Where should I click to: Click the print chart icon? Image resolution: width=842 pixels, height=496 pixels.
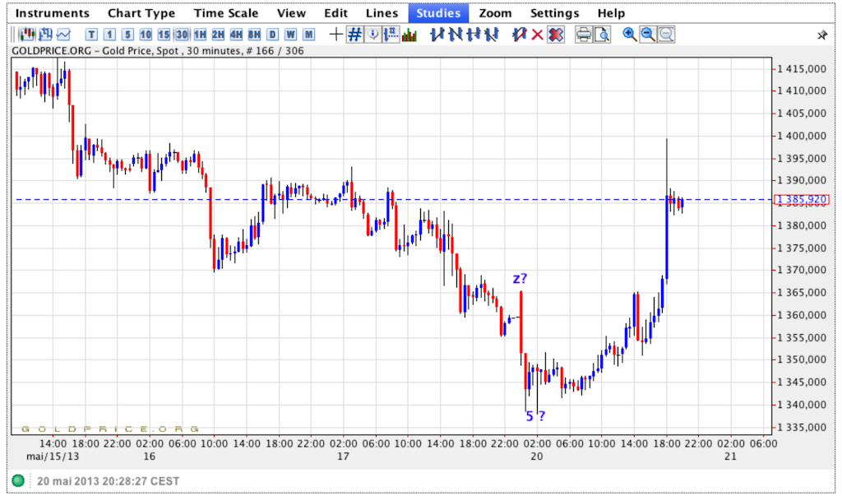coord(583,35)
